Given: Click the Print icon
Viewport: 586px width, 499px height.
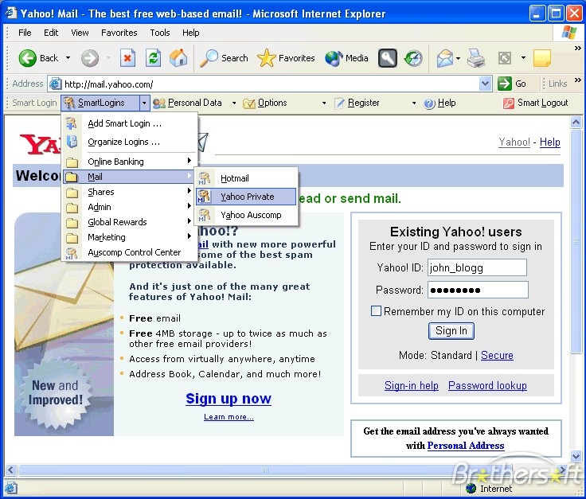Looking at the screenshot, I should coord(476,58).
